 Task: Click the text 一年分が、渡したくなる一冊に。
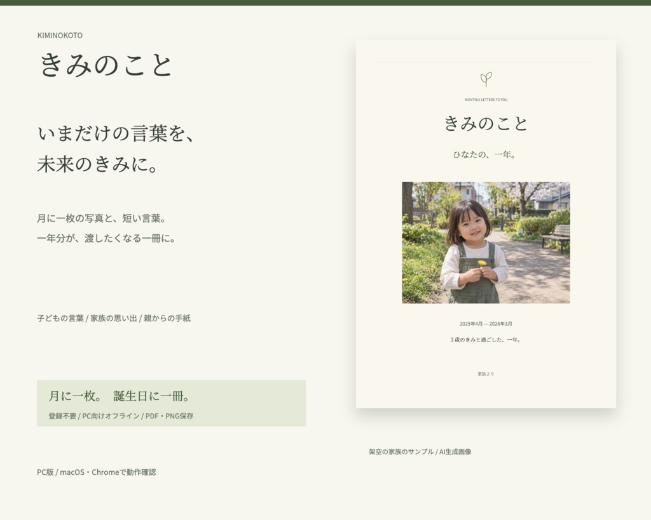tap(106, 239)
